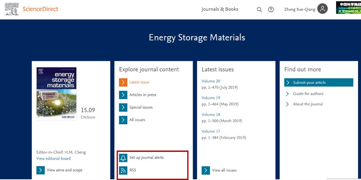361x180 pixels.
Task: Open the help question mark icon
Action: click(271, 9)
